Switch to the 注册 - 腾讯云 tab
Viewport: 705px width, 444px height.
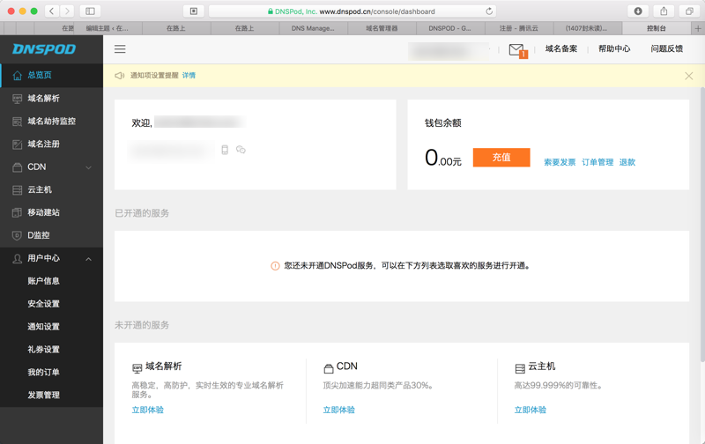pos(519,28)
